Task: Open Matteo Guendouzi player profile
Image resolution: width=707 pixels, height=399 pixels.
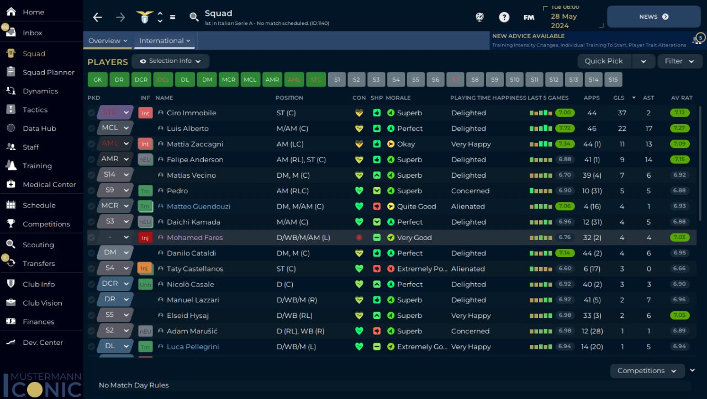Action: click(x=198, y=206)
